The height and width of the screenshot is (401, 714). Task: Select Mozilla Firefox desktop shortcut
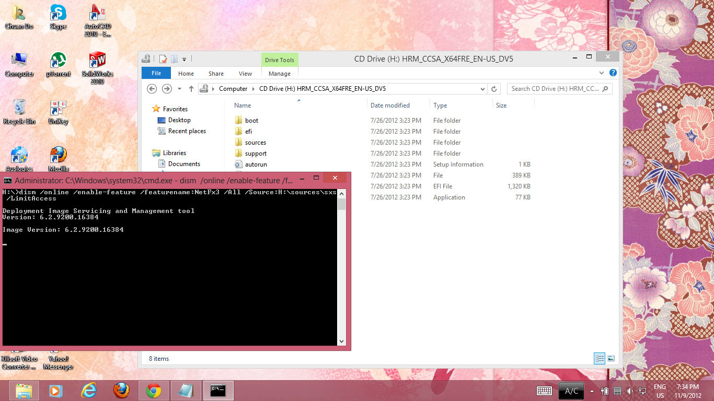click(x=58, y=159)
